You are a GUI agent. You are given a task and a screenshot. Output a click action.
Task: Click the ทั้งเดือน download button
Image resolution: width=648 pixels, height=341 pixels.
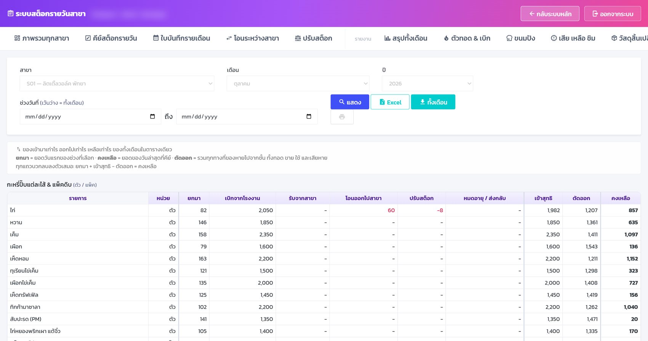(x=433, y=102)
